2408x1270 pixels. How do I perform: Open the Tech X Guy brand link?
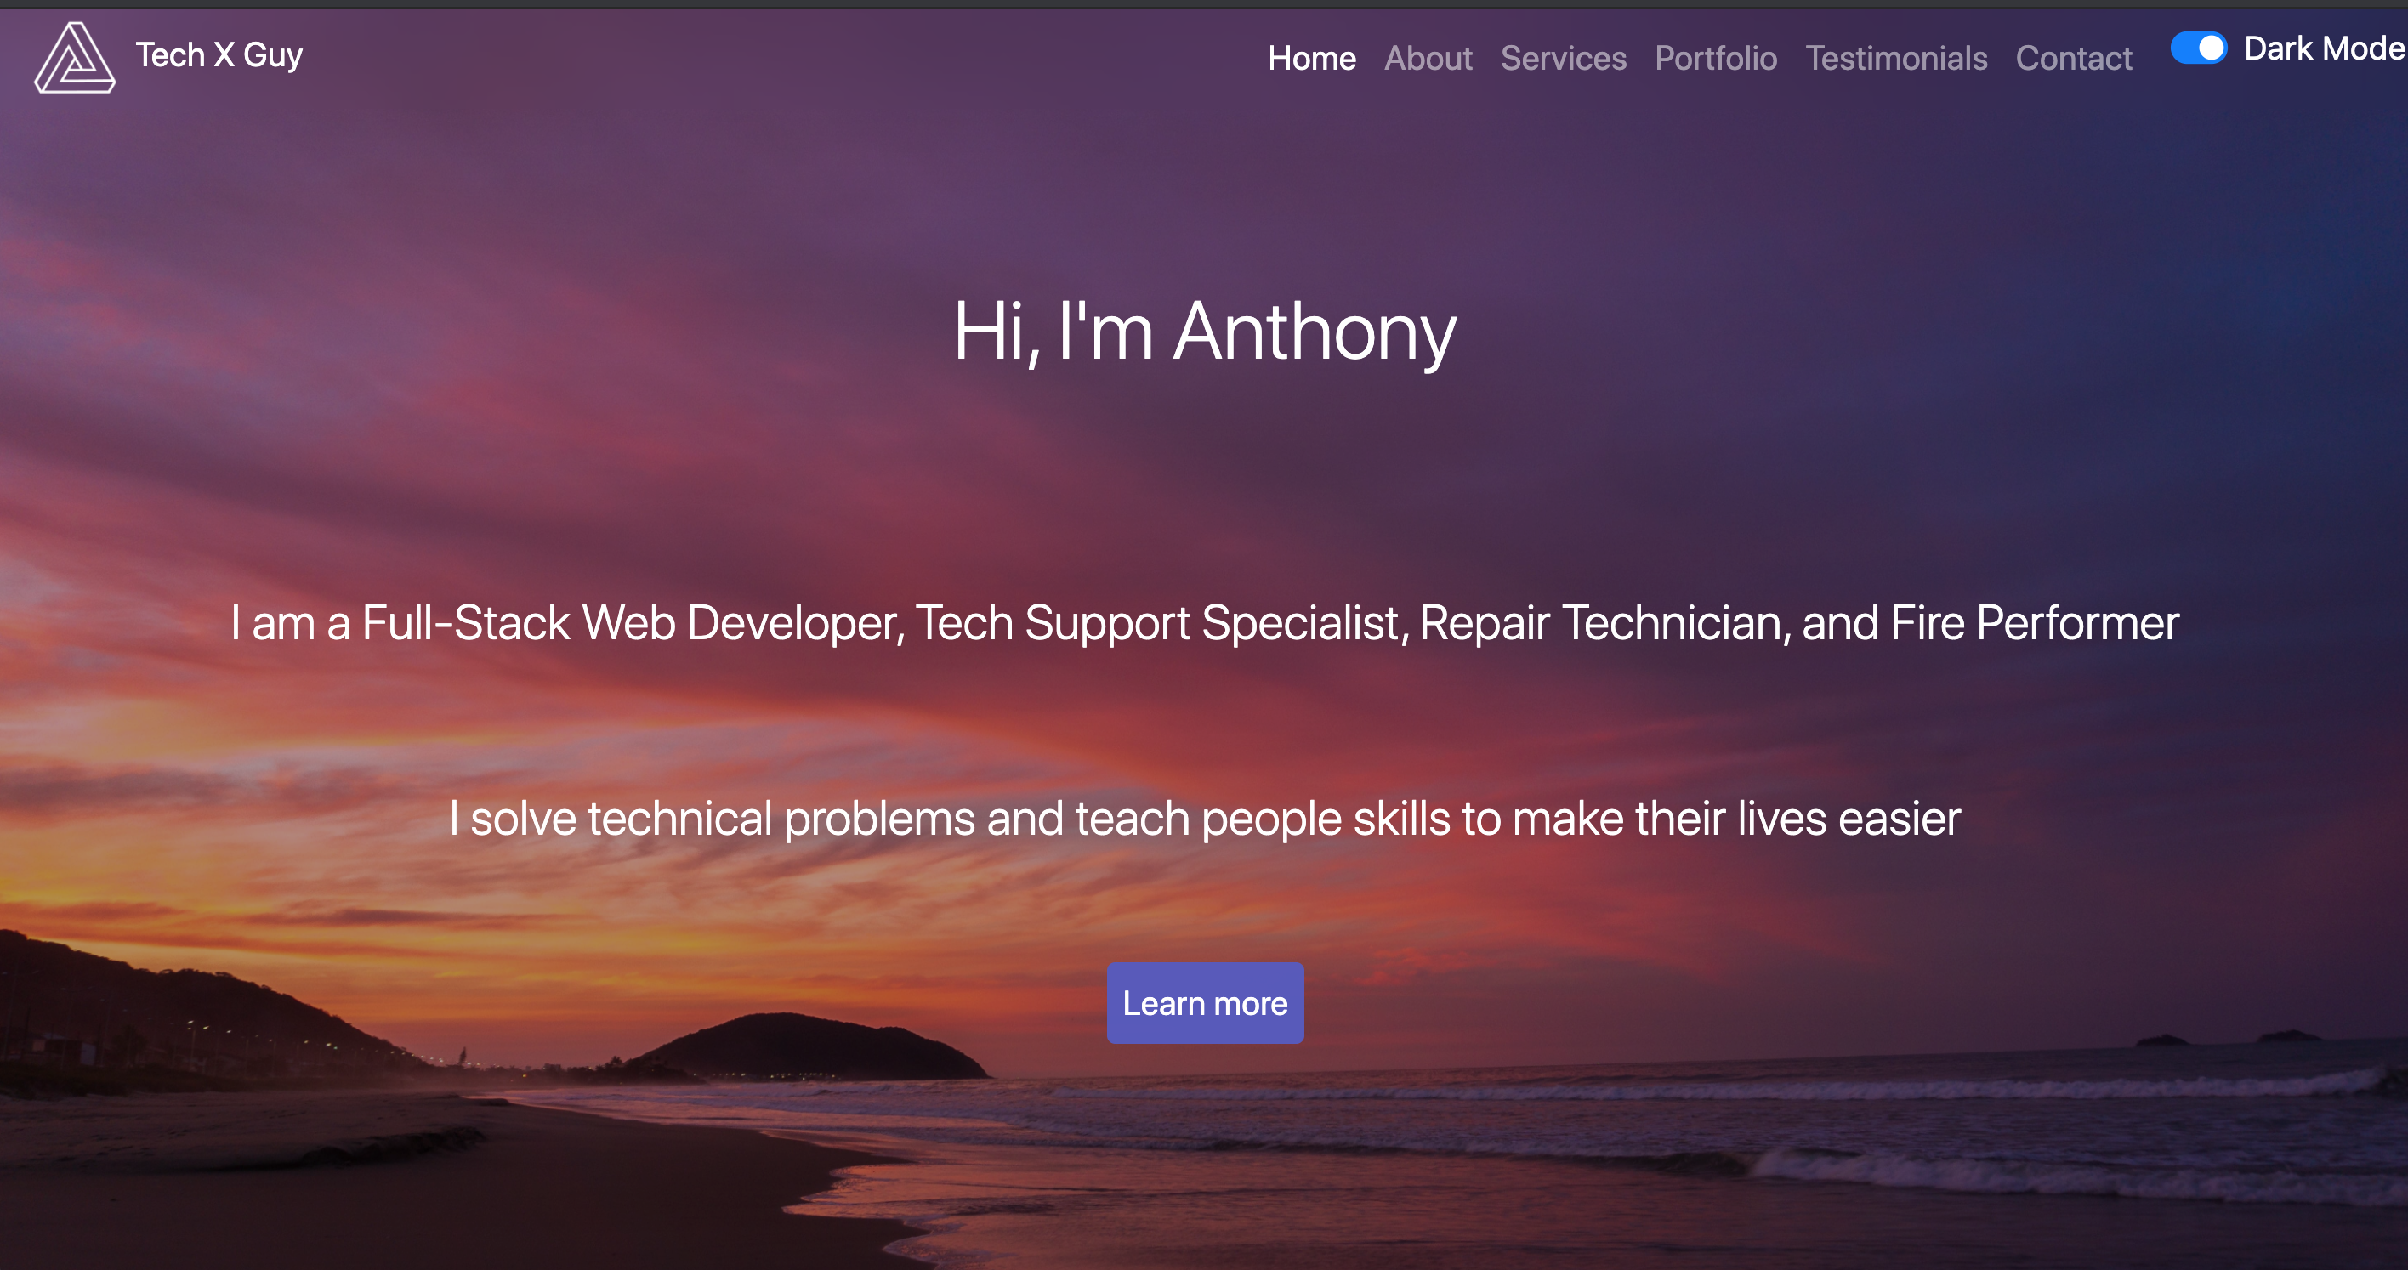[219, 55]
